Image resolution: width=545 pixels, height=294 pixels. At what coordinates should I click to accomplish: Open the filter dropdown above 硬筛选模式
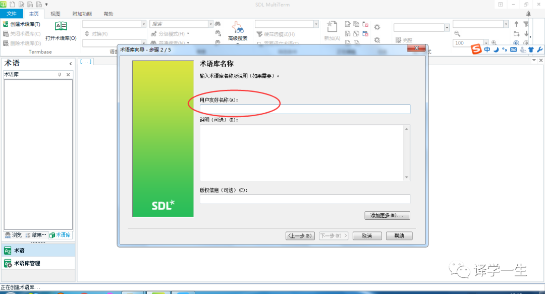point(316,24)
